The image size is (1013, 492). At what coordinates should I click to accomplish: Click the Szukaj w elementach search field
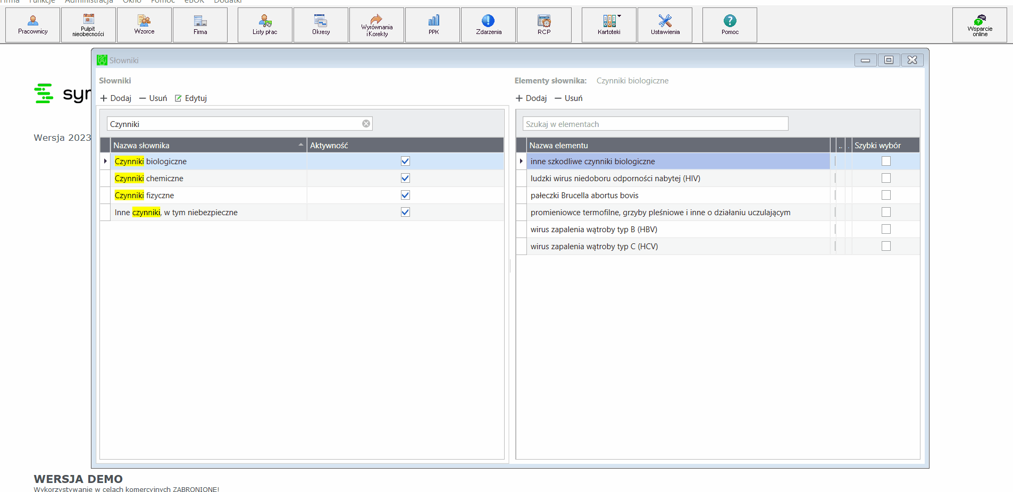pyautogui.click(x=655, y=124)
